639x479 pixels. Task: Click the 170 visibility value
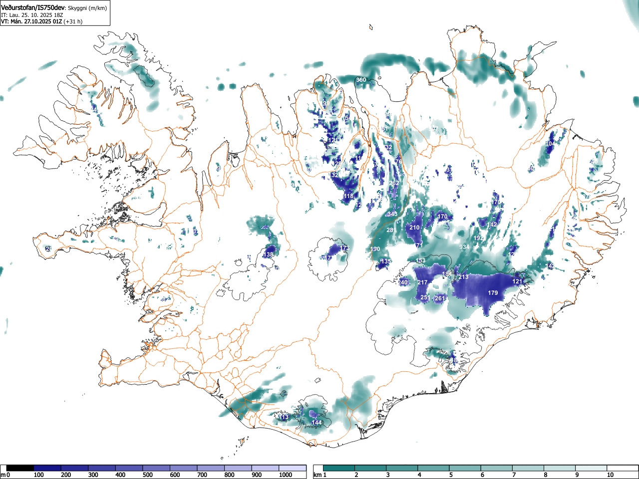[442, 217]
